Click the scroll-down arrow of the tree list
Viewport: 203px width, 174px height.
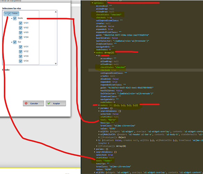pyautogui.click(x=56, y=64)
